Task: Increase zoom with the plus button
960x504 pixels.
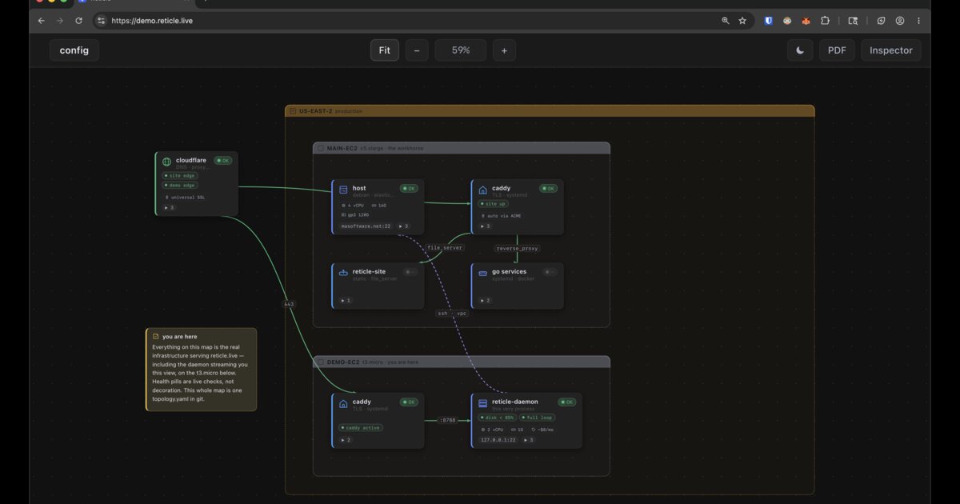Action: pyautogui.click(x=504, y=50)
